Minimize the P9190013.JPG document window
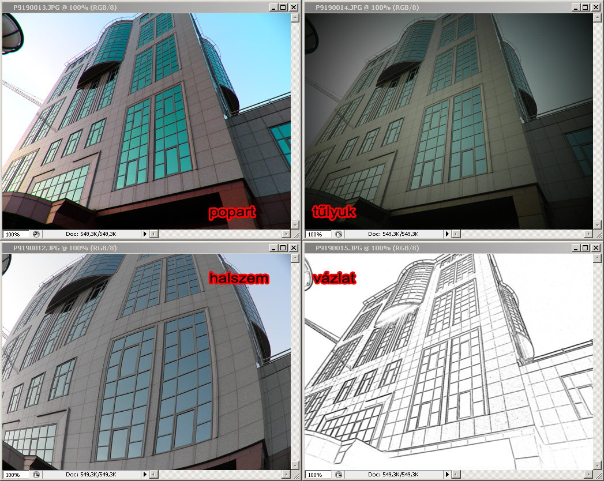Image resolution: width=604 pixels, height=481 pixels. point(273,7)
